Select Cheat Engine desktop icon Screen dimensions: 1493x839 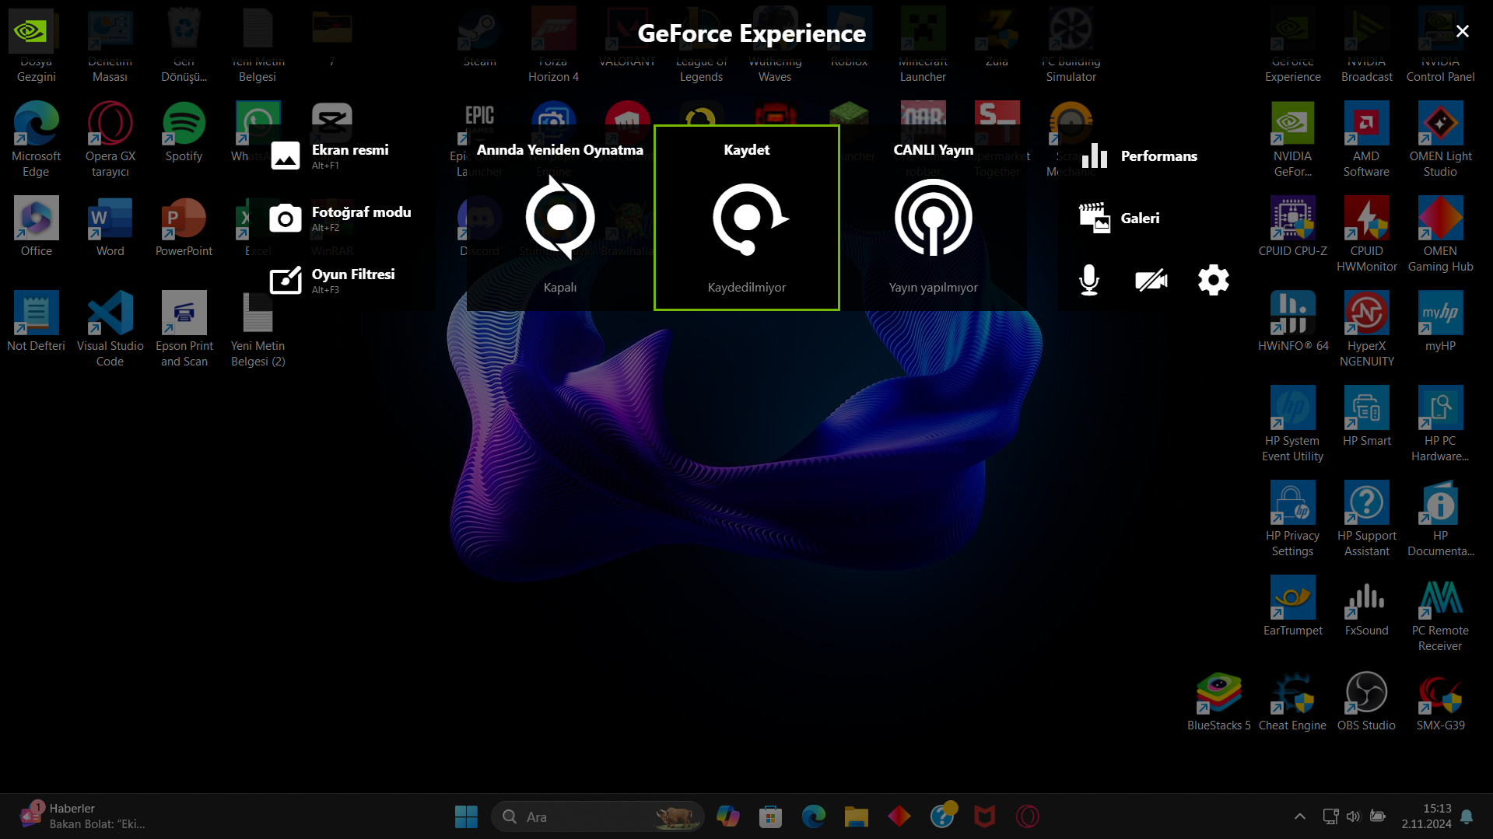pos(1293,701)
